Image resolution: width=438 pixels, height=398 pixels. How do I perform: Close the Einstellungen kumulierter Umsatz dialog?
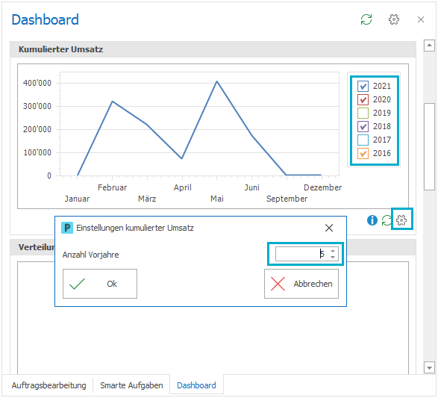(x=329, y=228)
